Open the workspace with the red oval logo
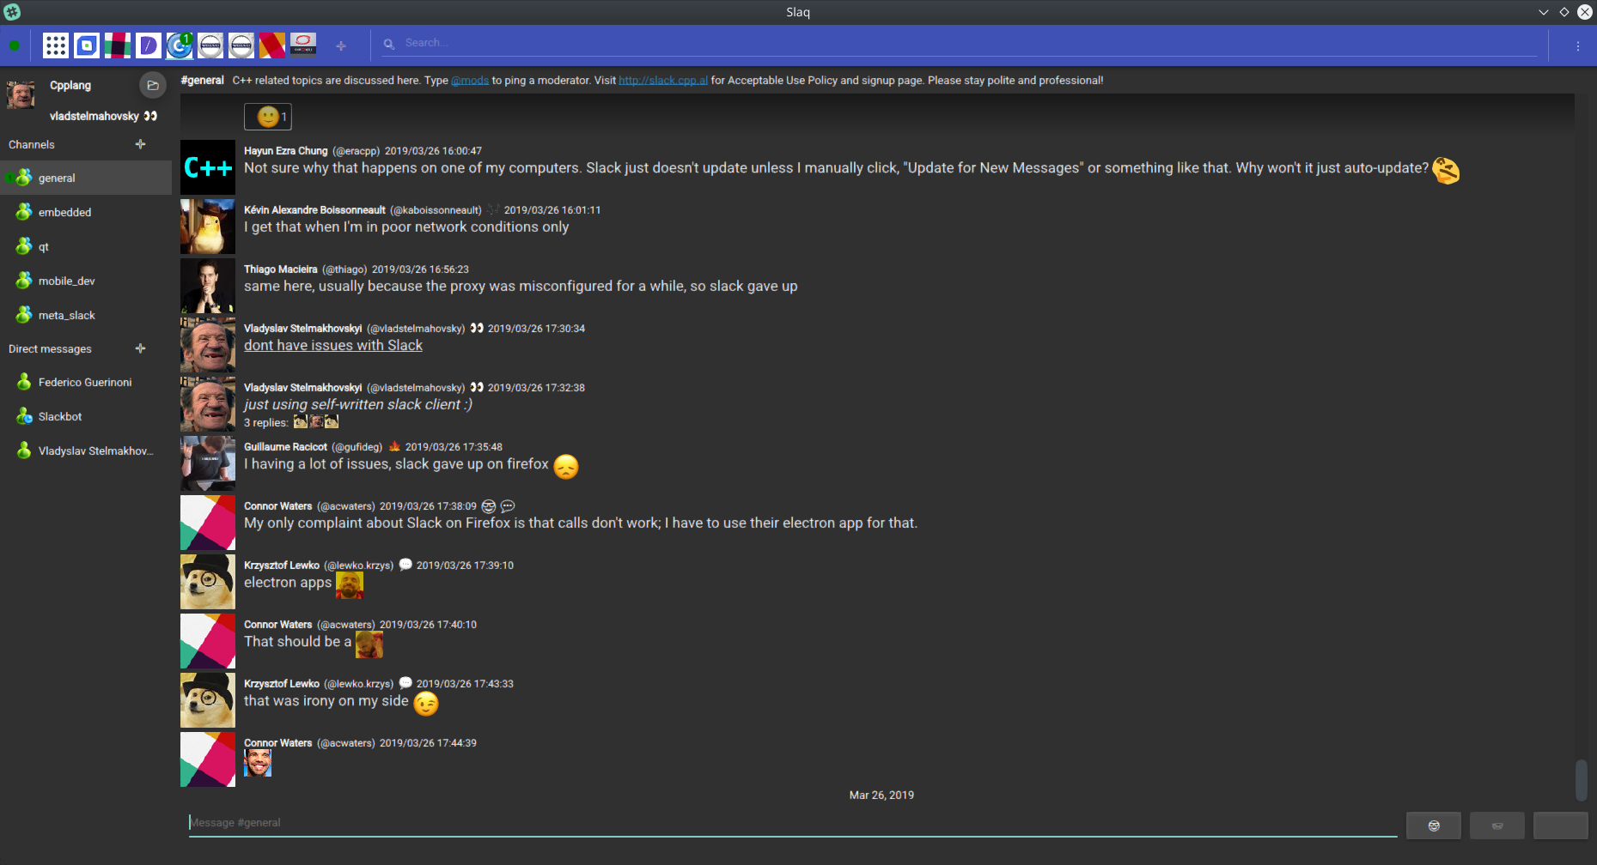Image resolution: width=1597 pixels, height=865 pixels. coord(303,45)
